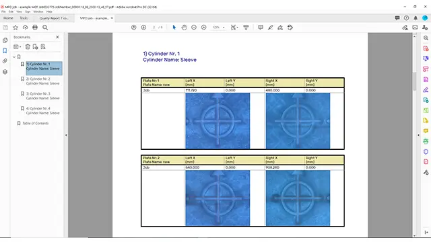Open the Window menu
Viewport: 431px width, 242px height.
coord(38,12)
